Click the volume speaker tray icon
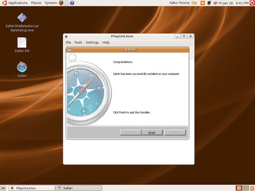 pyautogui.click(x=215, y=3)
